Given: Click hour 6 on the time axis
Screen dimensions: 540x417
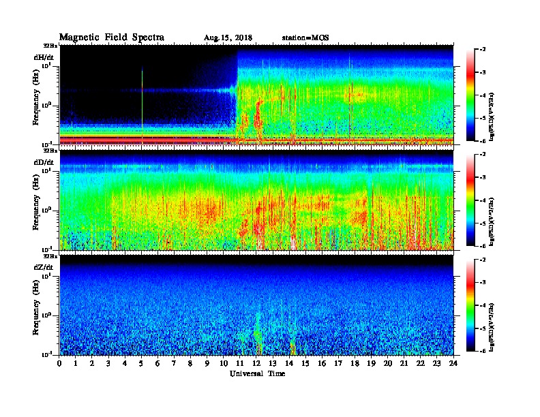Looking at the screenshot, I should pyautogui.click(x=157, y=364).
